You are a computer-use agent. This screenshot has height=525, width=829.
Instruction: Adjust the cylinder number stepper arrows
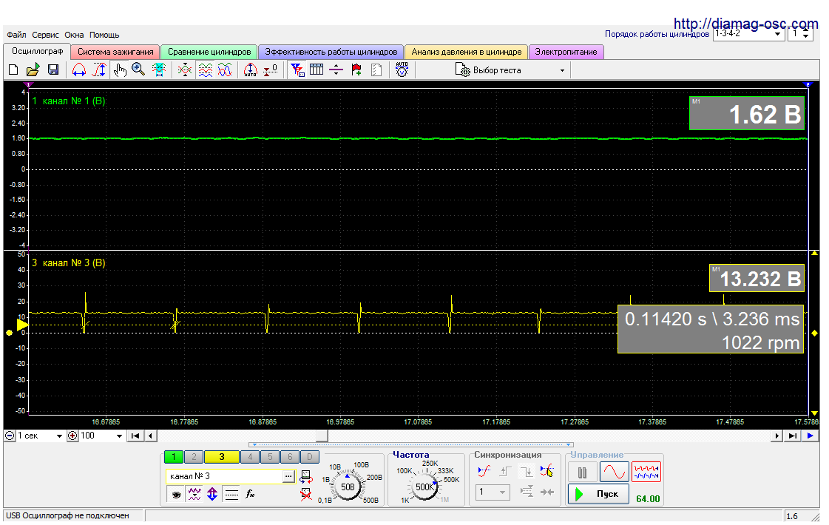tap(805, 34)
